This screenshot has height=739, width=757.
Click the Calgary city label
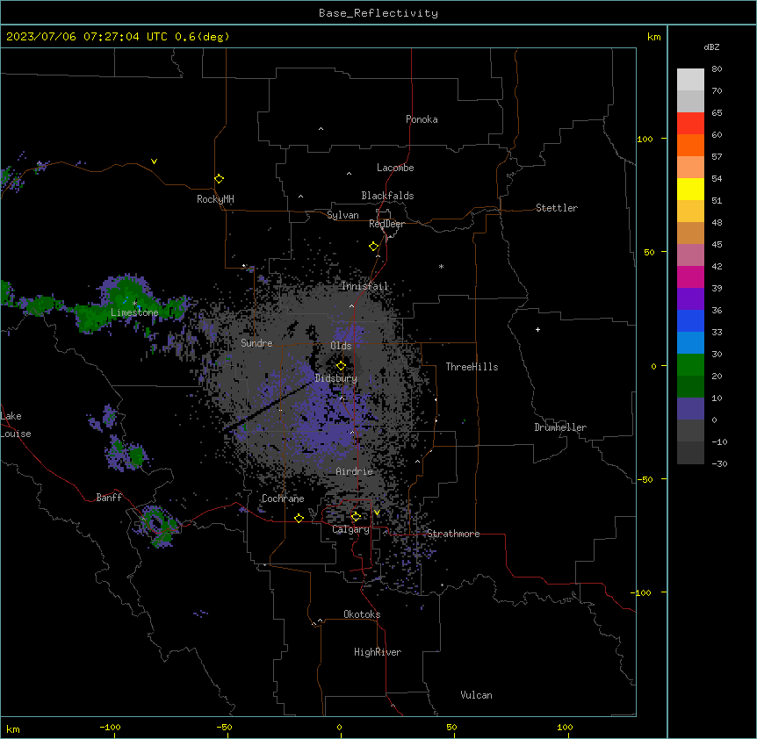351,529
